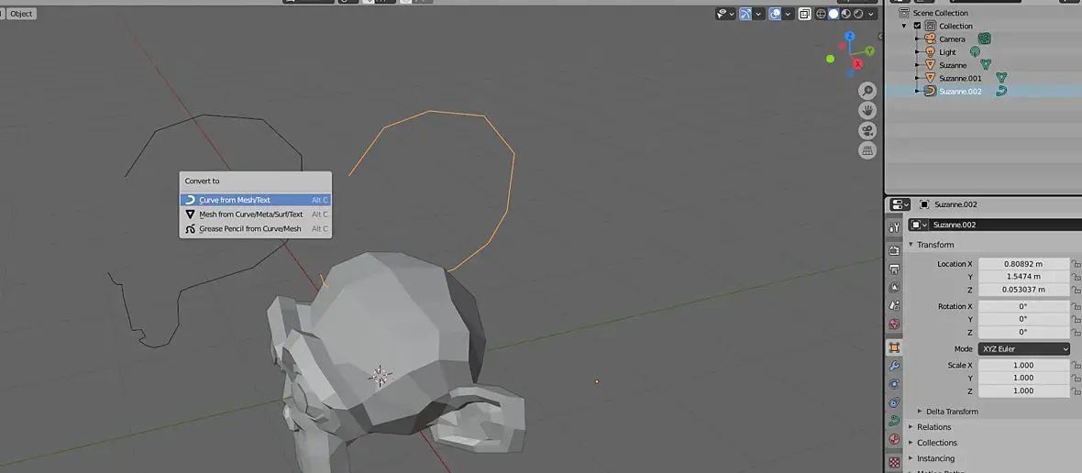Open properties editor type dropdown
The image size is (1082, 473).
[x=900, y=204]
